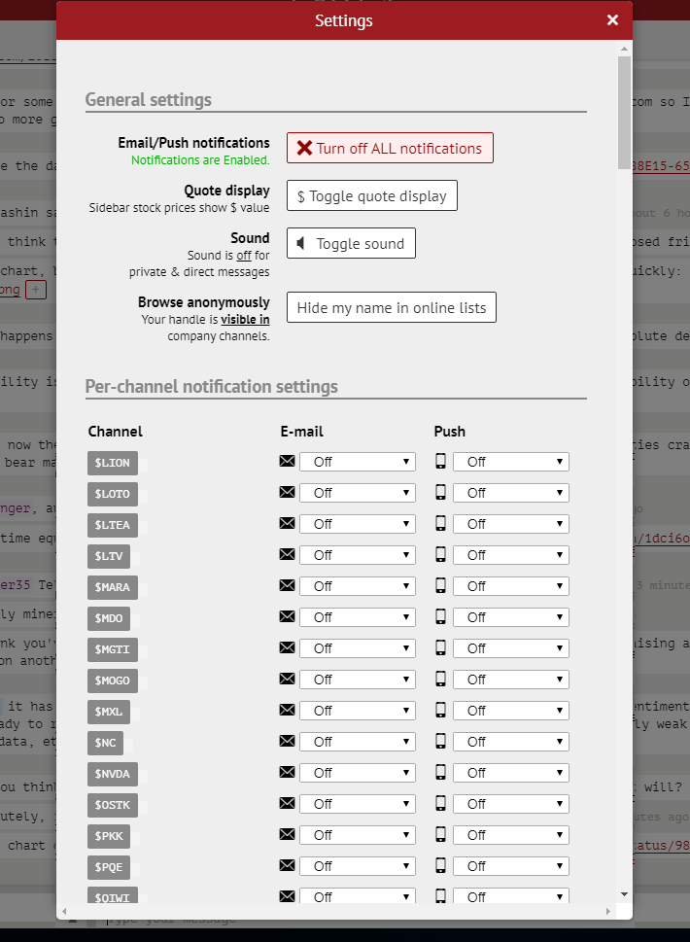Open $MDO E-mail dropdown
690x942 pixels.
[357, 617]
